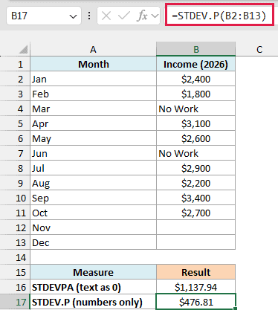The image size is (278, 310).
Task: Select the Sep cell
Action: [x=93, y=198]
